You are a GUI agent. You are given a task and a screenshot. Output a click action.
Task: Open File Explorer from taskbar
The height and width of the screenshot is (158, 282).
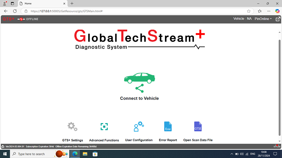(x=85, y=154)
